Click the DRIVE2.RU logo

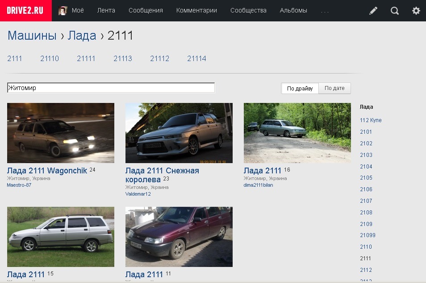click(x=25, y=11)
